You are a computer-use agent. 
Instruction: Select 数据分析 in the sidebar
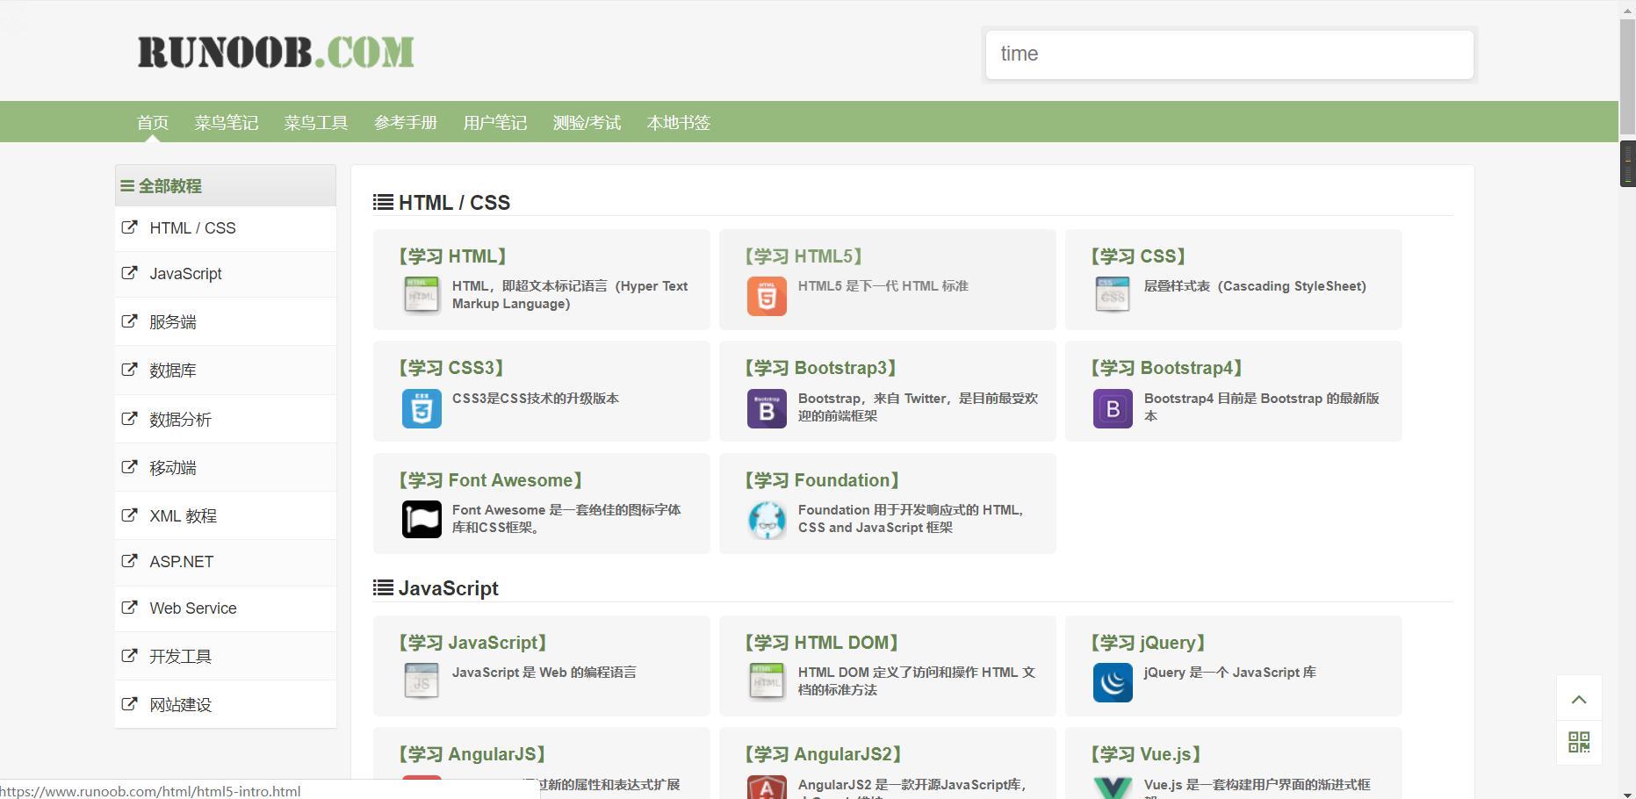click(x=226, y=419)
